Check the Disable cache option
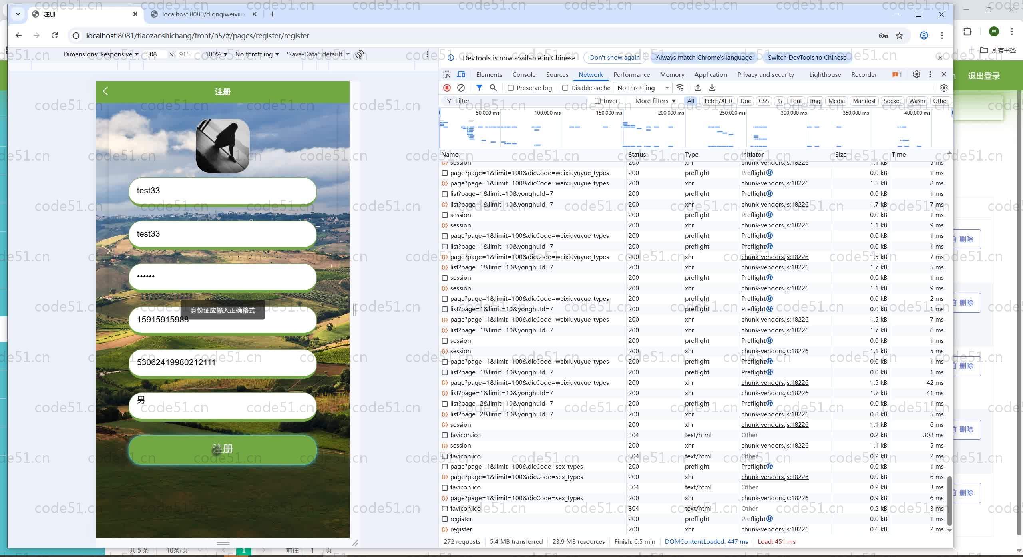 [565, 88]
